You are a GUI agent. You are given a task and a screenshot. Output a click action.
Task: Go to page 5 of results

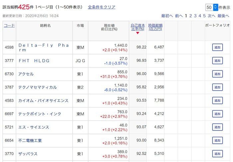tap(204, 16)
